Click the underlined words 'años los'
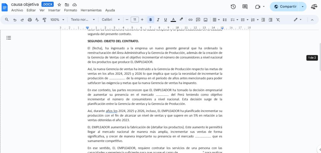 [x=112, y=111]
